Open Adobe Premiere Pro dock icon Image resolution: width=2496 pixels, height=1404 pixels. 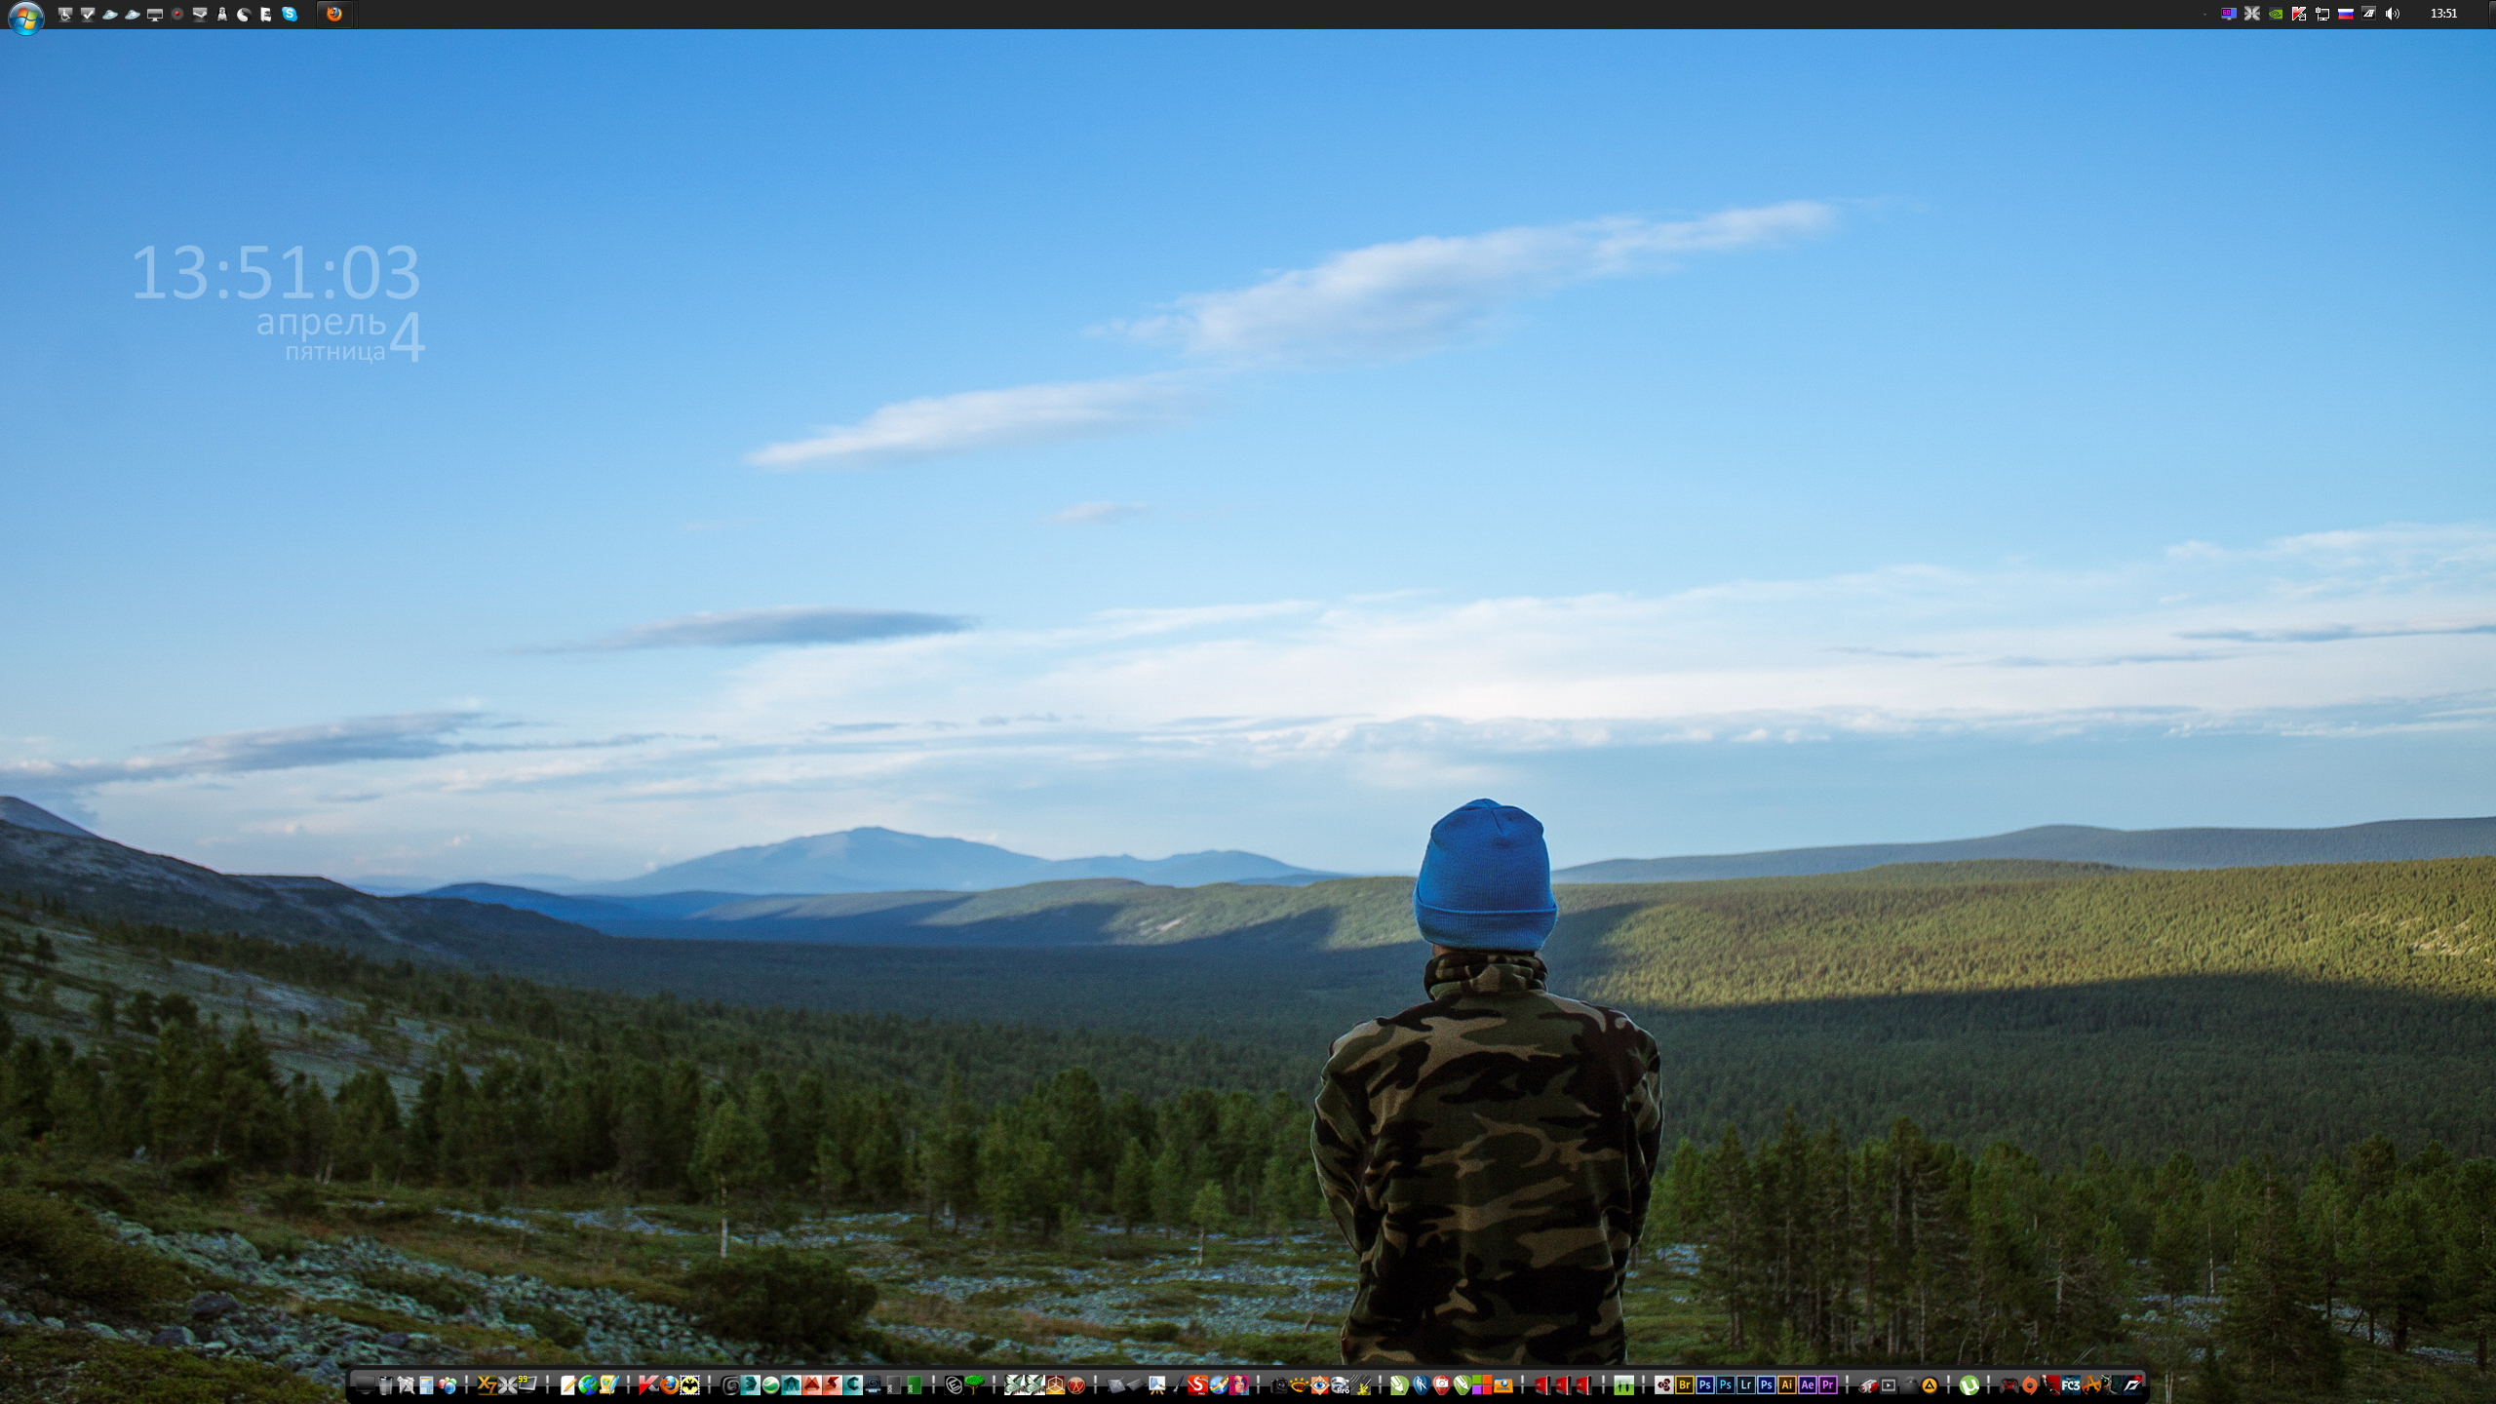pos(1828,1384)
